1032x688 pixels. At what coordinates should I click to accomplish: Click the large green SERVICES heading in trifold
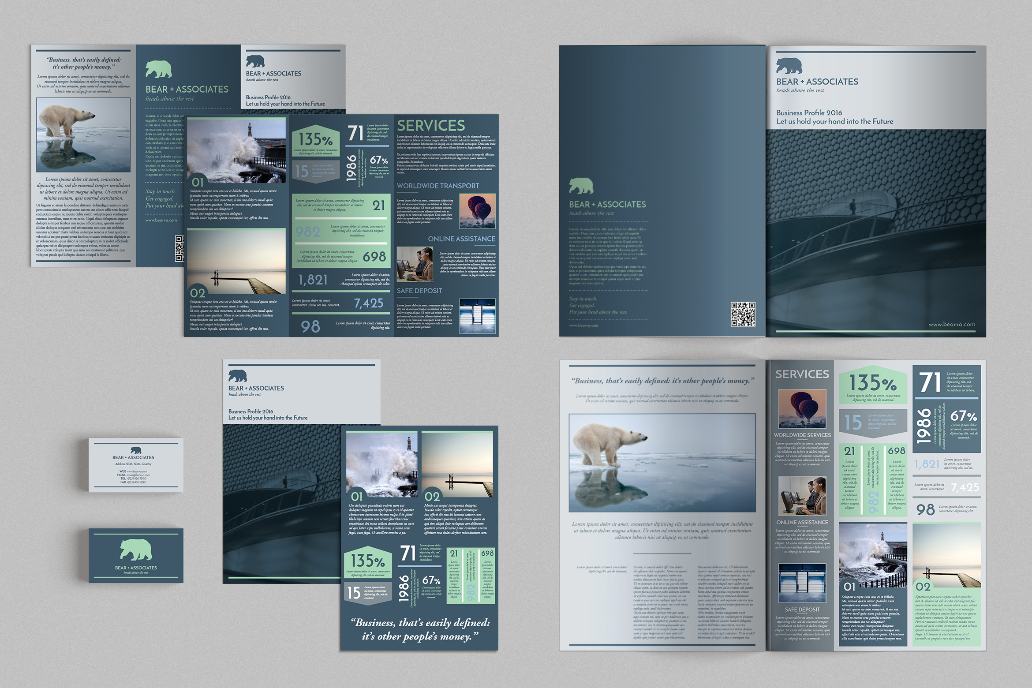click(431, 126)
